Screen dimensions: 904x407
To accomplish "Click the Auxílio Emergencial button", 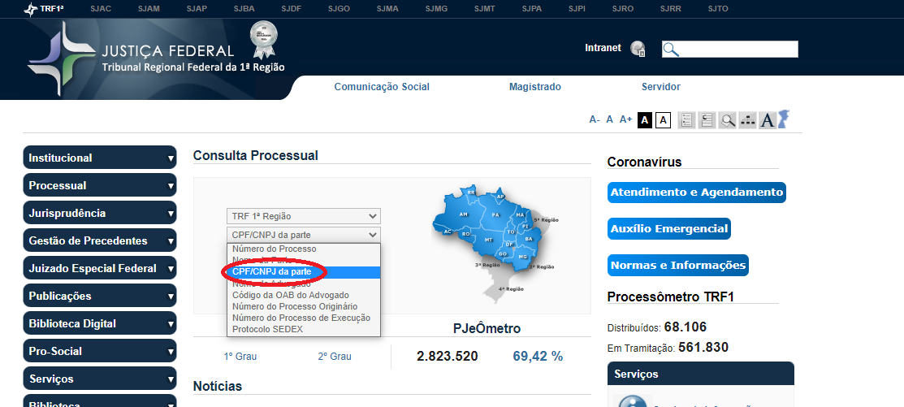I will 669,229.
